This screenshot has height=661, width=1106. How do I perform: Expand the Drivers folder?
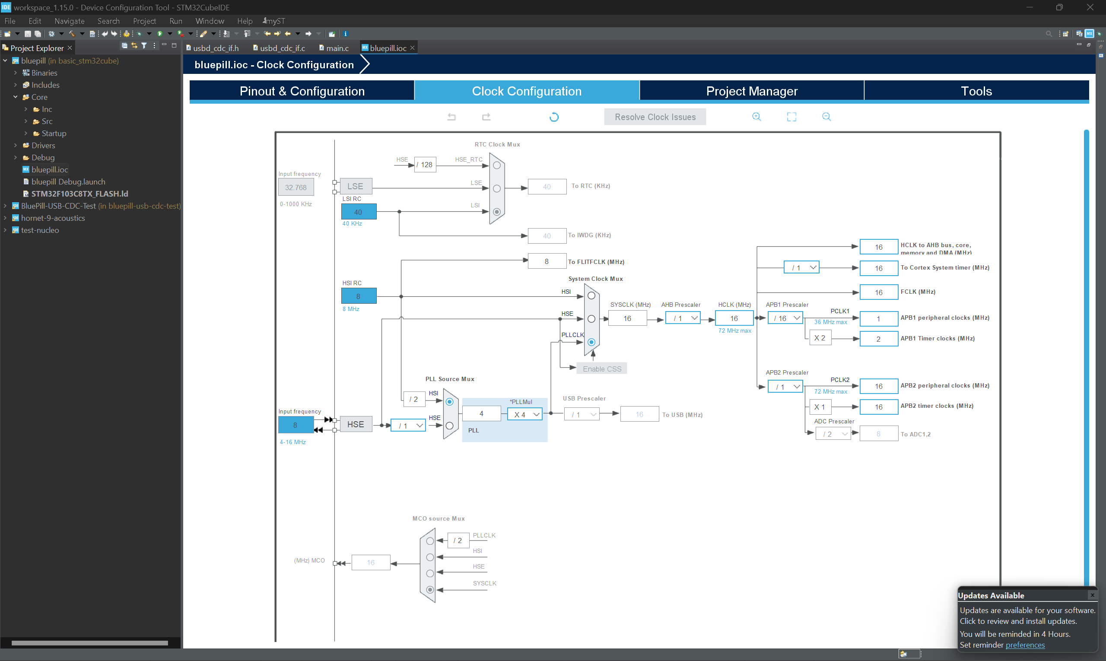tap(16, 146)
